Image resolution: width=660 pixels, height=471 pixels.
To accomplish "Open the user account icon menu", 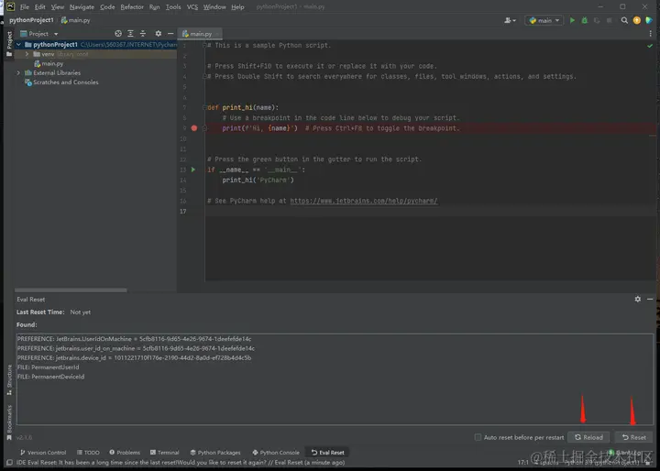I will pos(510,20).
